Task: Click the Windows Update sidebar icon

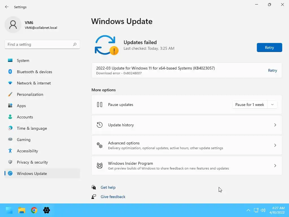Action: 10,173
